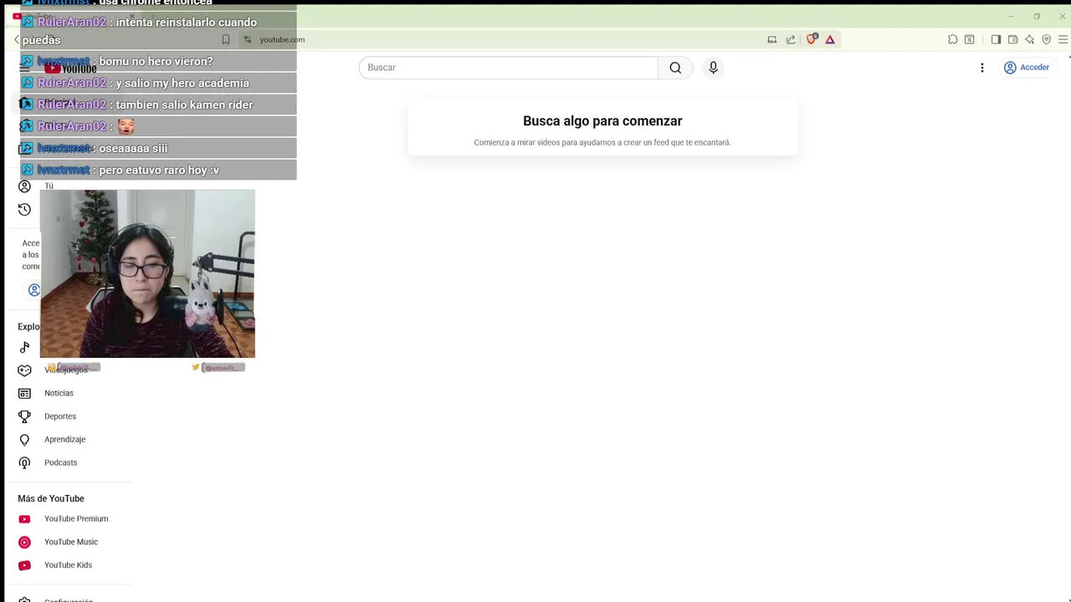1071x602 pixels.
Task: Open the Brave VPN shield icon
Action: coord(1046,39)
